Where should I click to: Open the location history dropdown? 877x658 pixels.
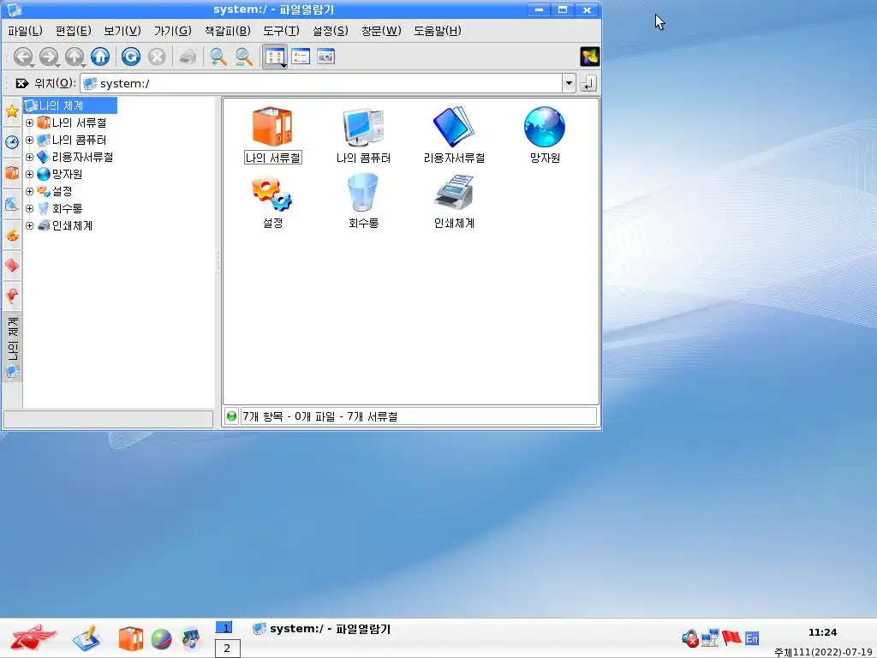[569, 83]
